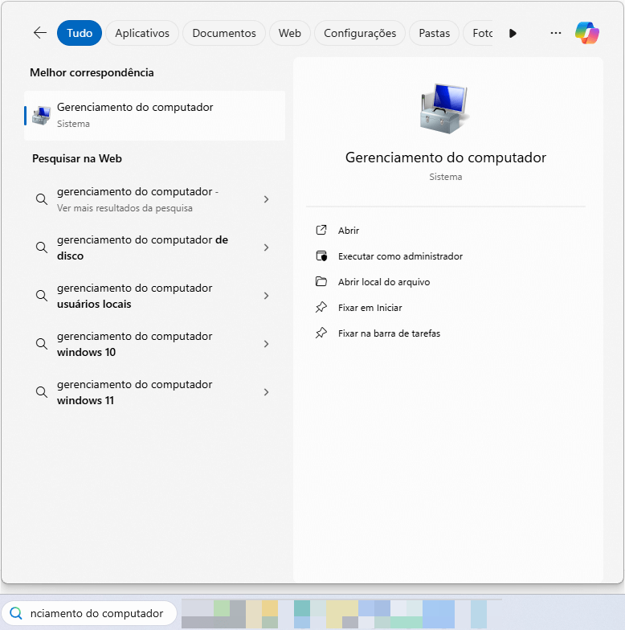
Task: Click 'Ver mais resultados da pesquisa' text
Action: 125,208
